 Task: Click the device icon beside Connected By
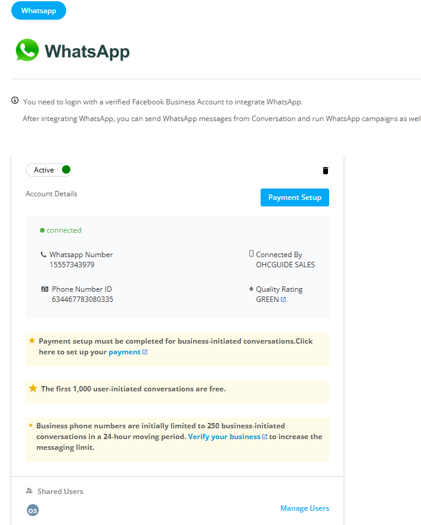click(251, 254)
